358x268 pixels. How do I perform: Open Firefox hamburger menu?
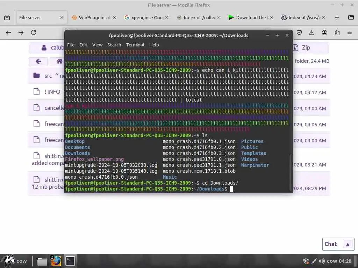point(350,32)
